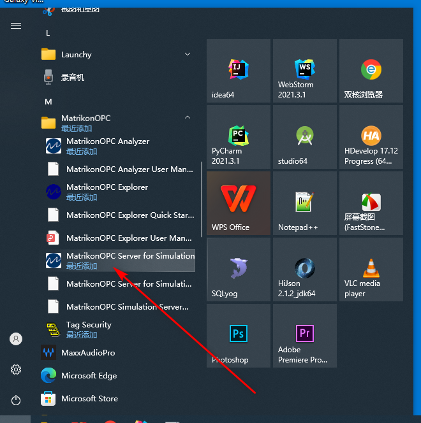Open MatrikonOPC Explorer User Manual PDF
This screenshot has width=421, height=423.
pyautogui.click(x=119, y=238)
